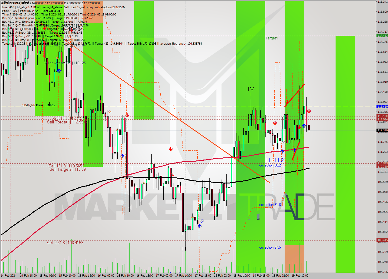Click the '19 Feb 10:00' time axis label
The image size is (388, 279).
coord(300,276)
